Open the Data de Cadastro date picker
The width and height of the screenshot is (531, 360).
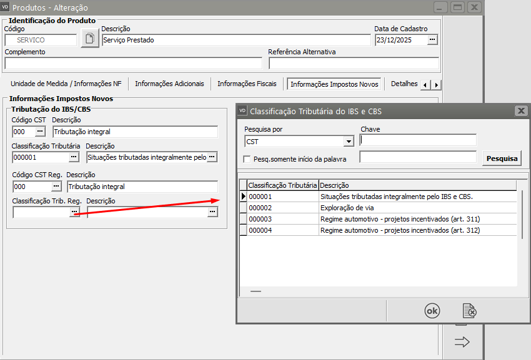point(432,40)
